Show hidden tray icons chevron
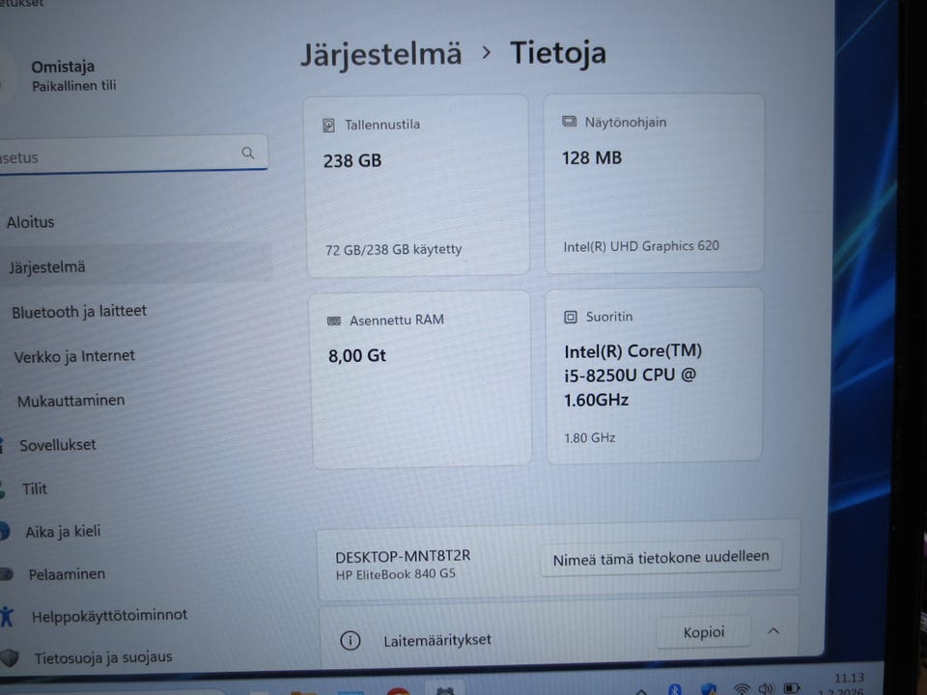 641,691
